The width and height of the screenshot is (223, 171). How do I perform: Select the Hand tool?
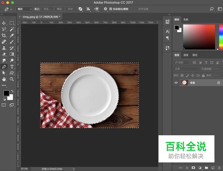4,79
